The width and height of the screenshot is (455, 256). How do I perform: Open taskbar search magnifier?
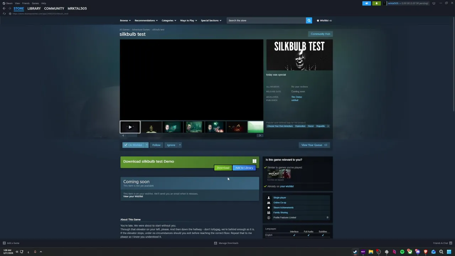pyautogui.click(x=441, y=252)
